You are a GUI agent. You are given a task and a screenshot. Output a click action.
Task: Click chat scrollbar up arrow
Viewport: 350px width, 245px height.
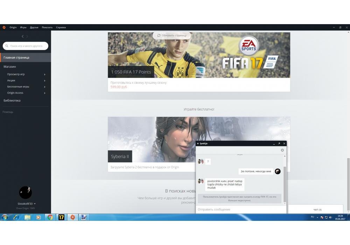tap(285, 156)
